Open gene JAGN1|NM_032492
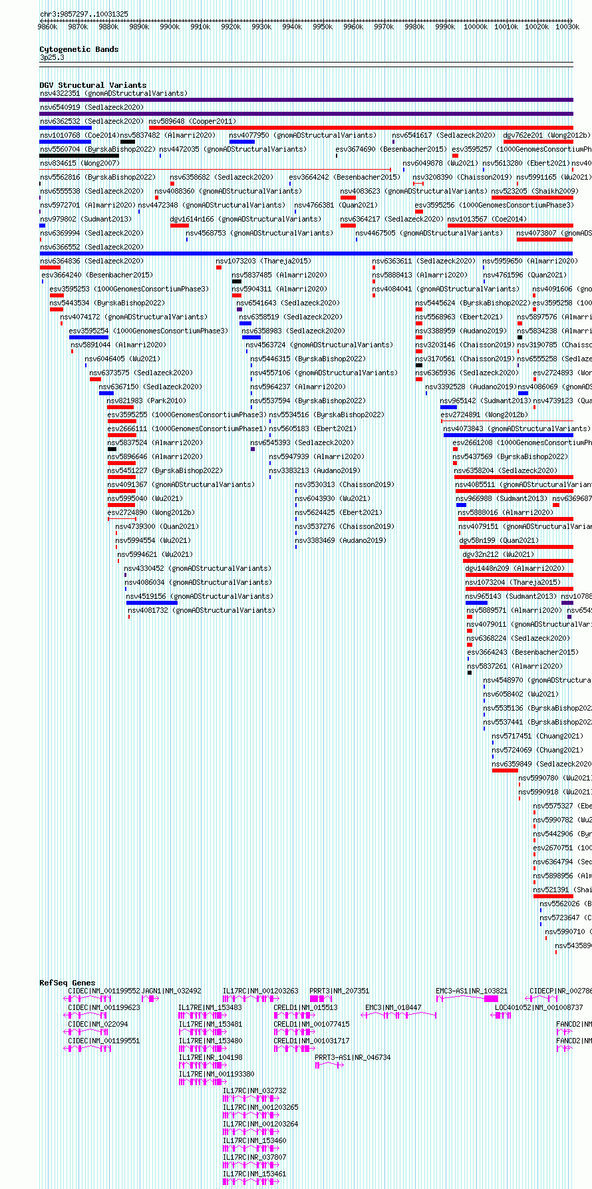 (x=171, y=991)
